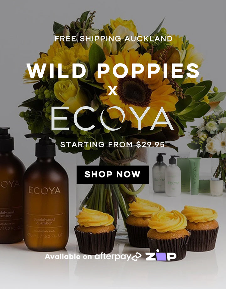This screenshot has width=226, height=289.
Task: Click the X between the brand names
Action: (113, 91)
